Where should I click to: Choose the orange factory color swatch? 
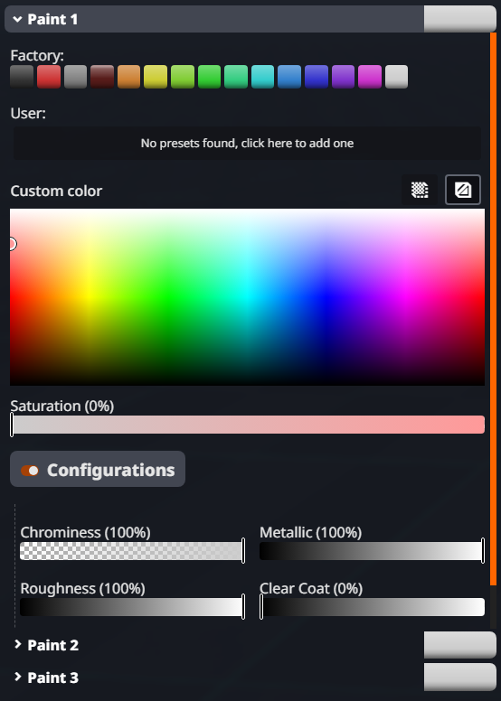click(129, 77)
